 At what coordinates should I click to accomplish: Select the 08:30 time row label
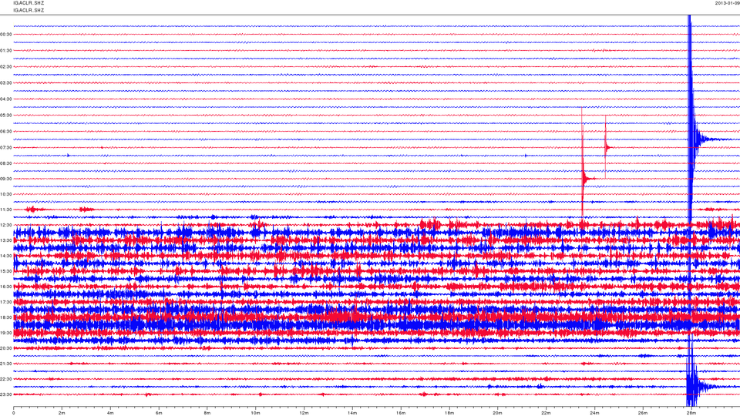(5, 163)
